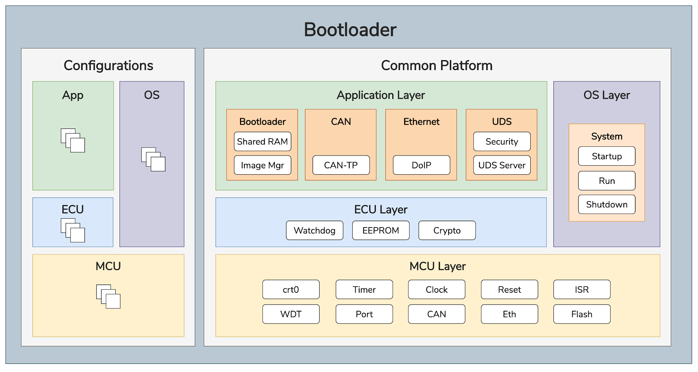Click the Image Mgr module in Bootloader block
This screenshot has width=698, height=372.
pos(262,165)
